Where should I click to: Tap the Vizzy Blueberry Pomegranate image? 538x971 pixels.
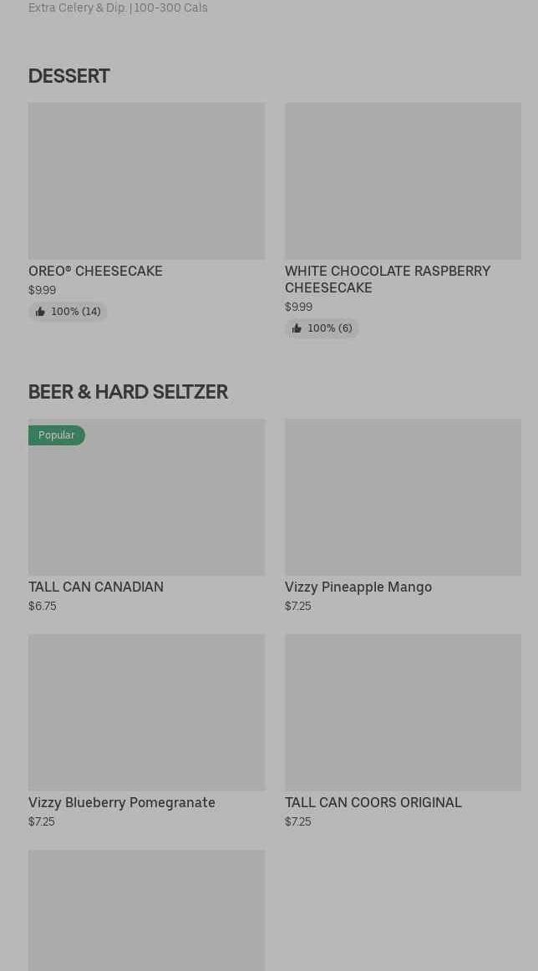[x=146, y=712]
